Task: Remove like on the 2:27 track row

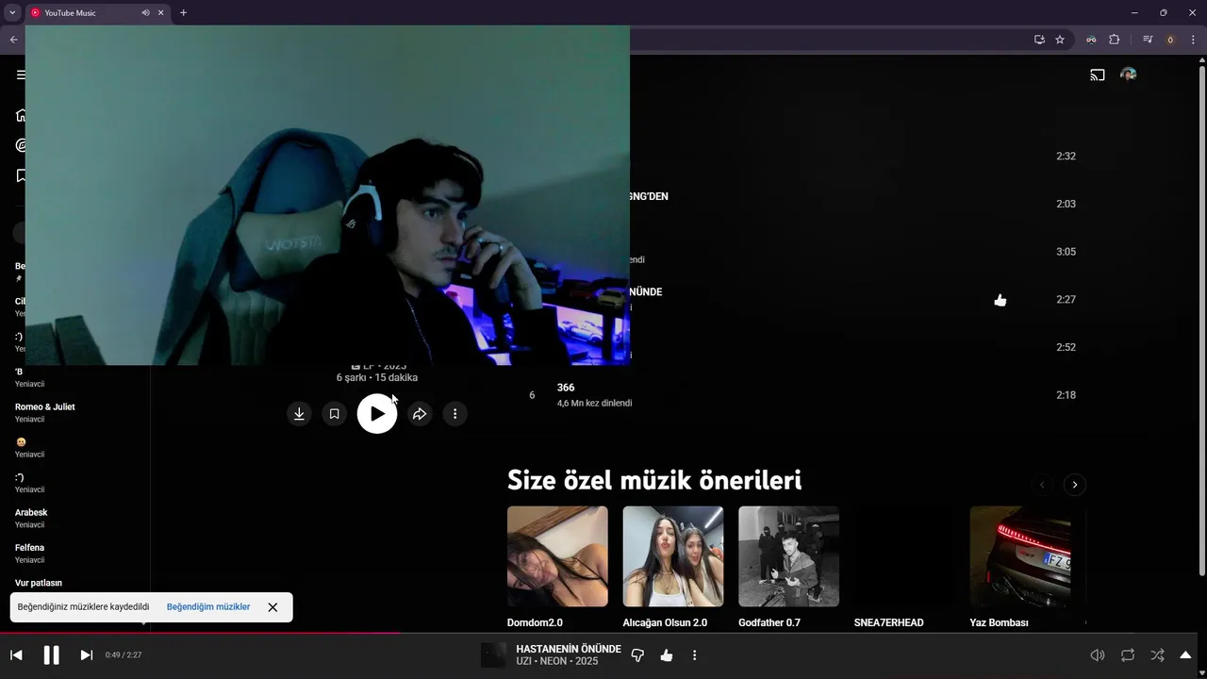Action: tap(1000, 300)
